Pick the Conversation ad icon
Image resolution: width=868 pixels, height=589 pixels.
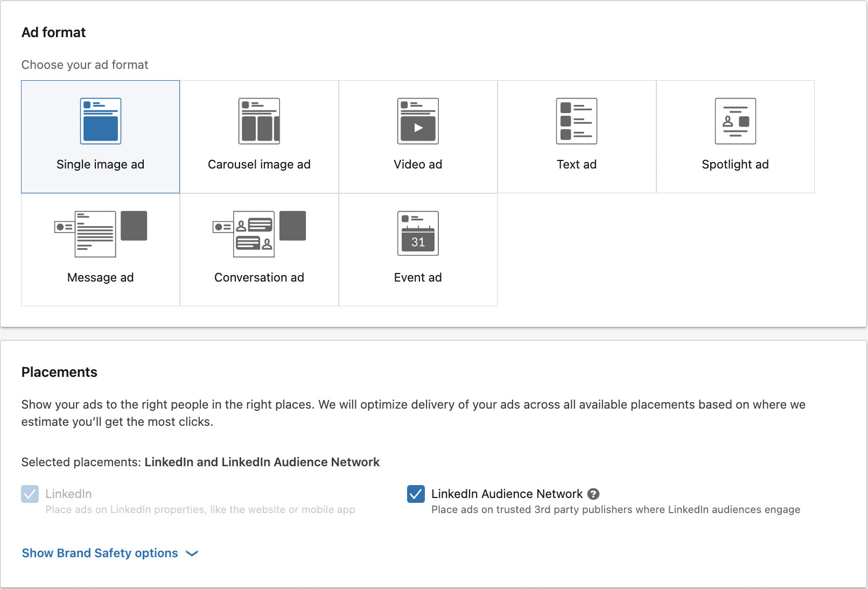[x=259, y=234]
